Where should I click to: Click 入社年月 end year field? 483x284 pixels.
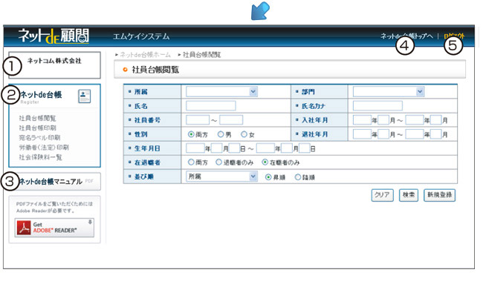(x=415, y=120)
